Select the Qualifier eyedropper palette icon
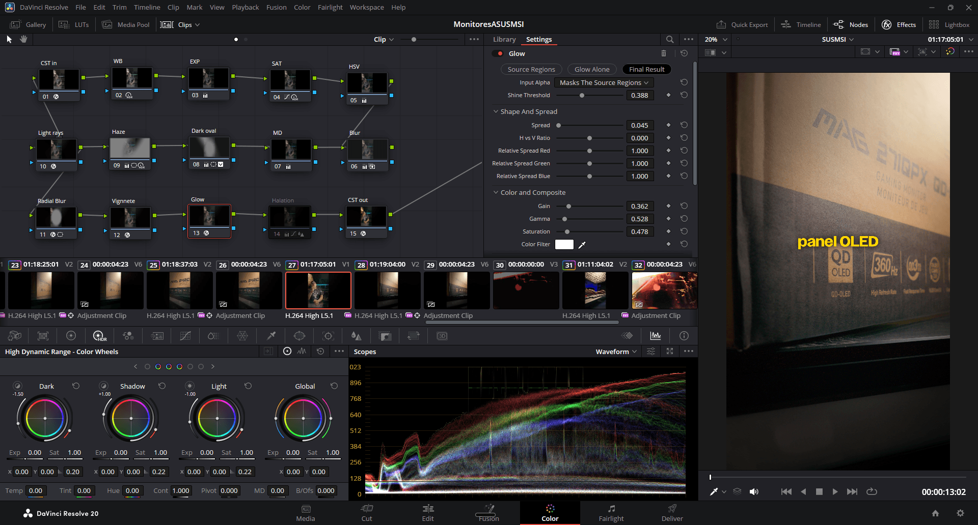The width and height of the screenshot is (978, 525). 271,336
